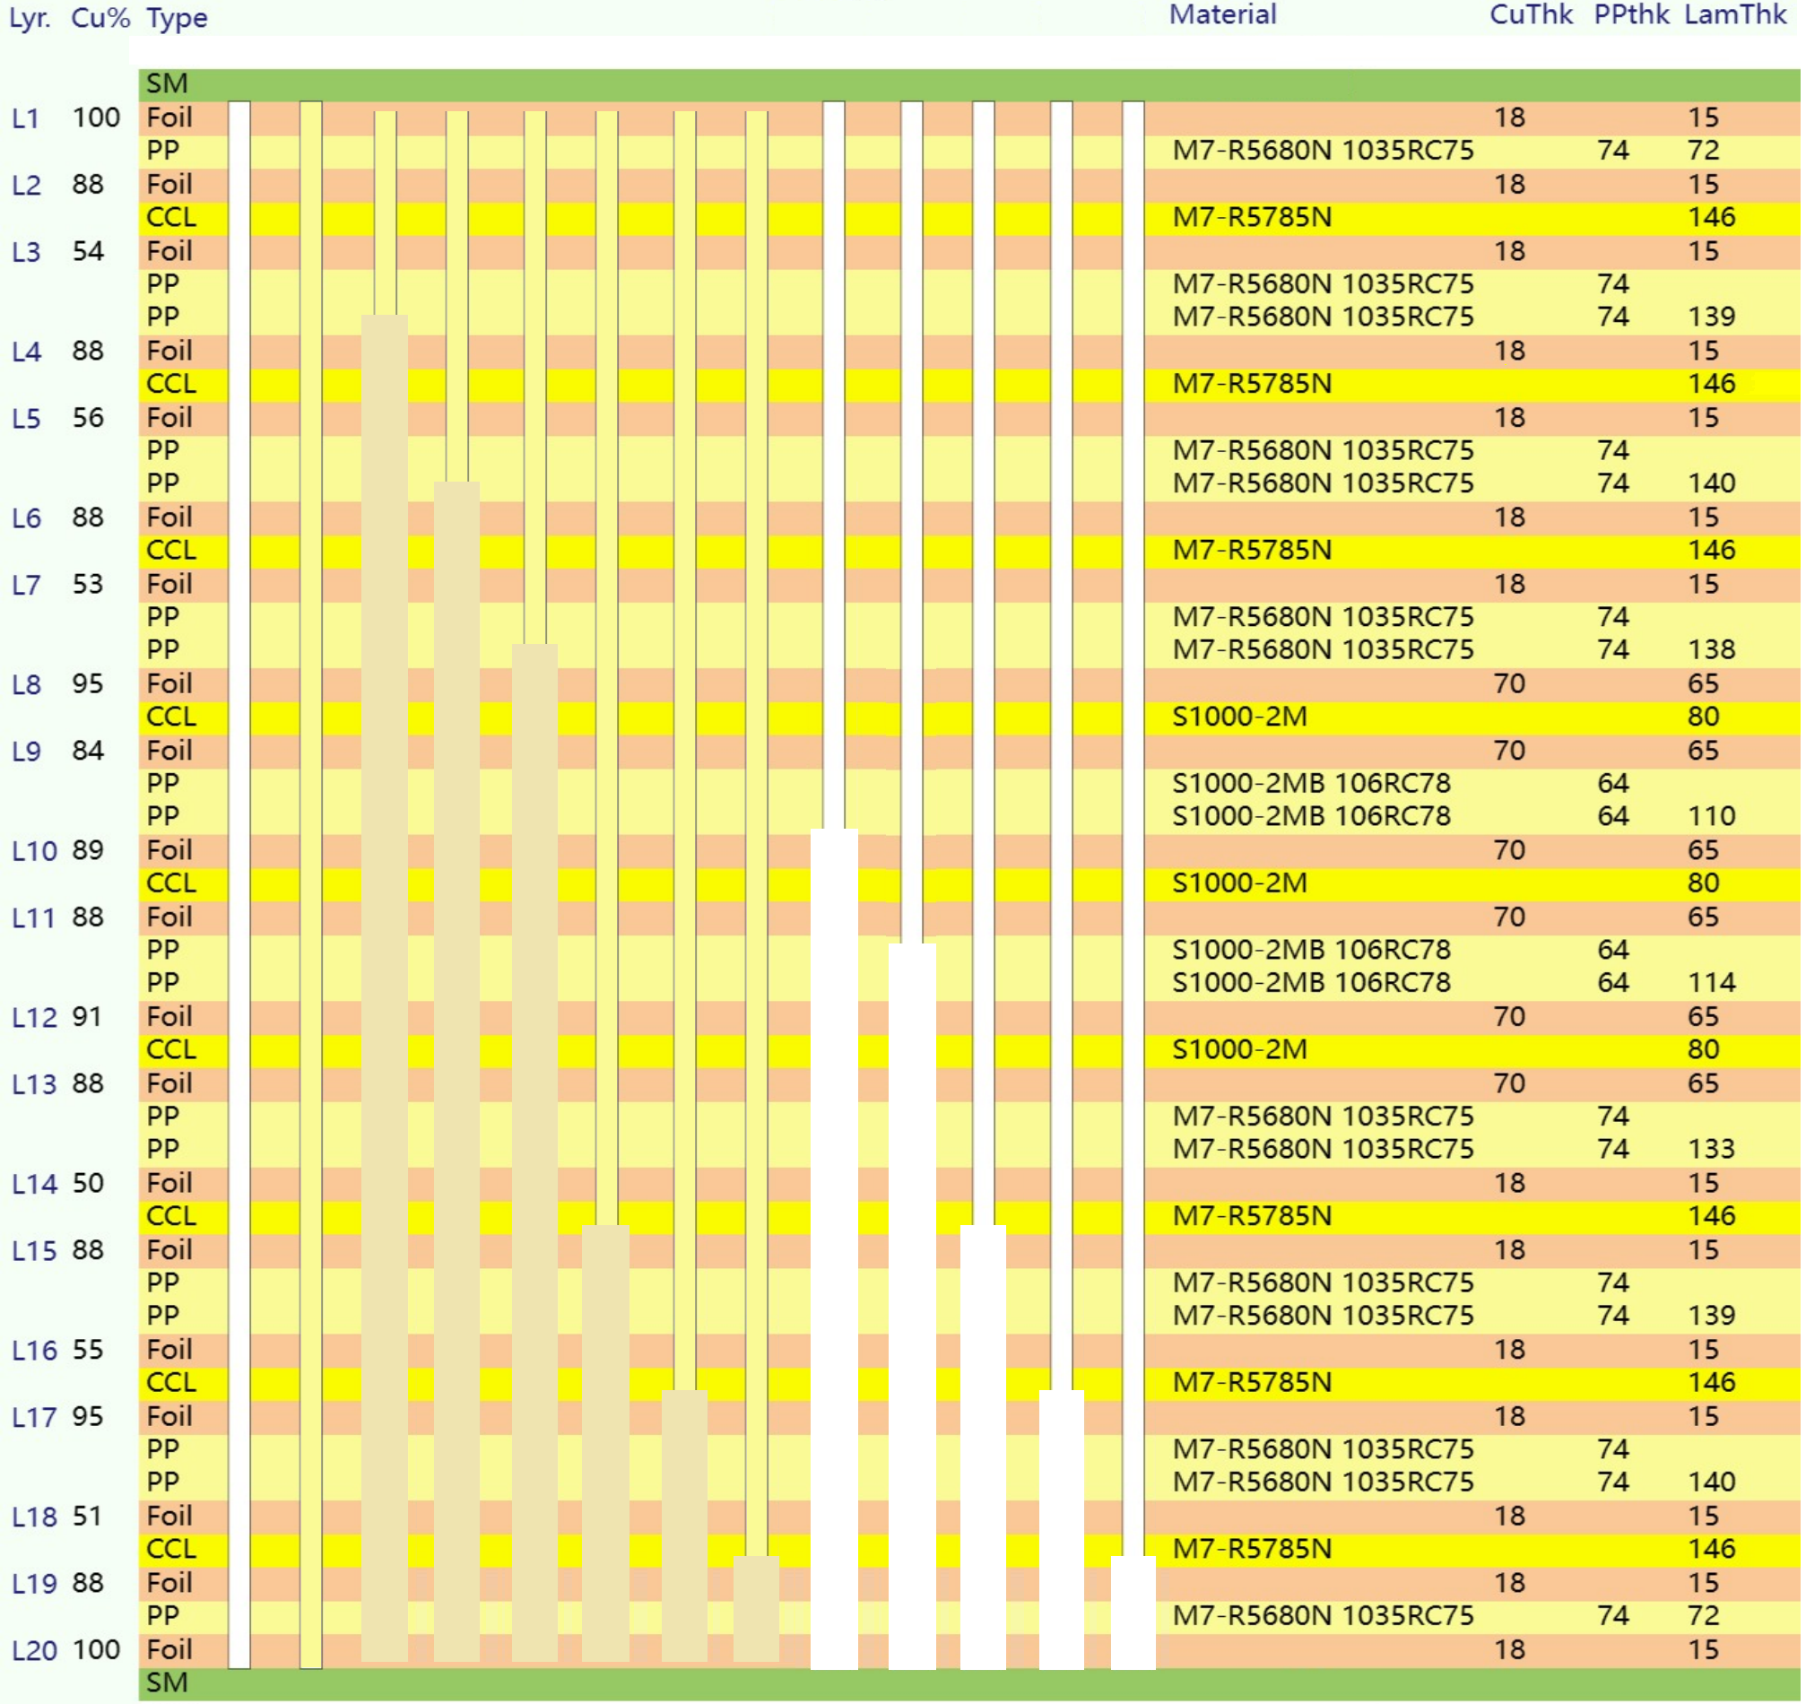Click the L8 copper thickness value 70
1806x1704 pixels.
tap(1510, 683)
